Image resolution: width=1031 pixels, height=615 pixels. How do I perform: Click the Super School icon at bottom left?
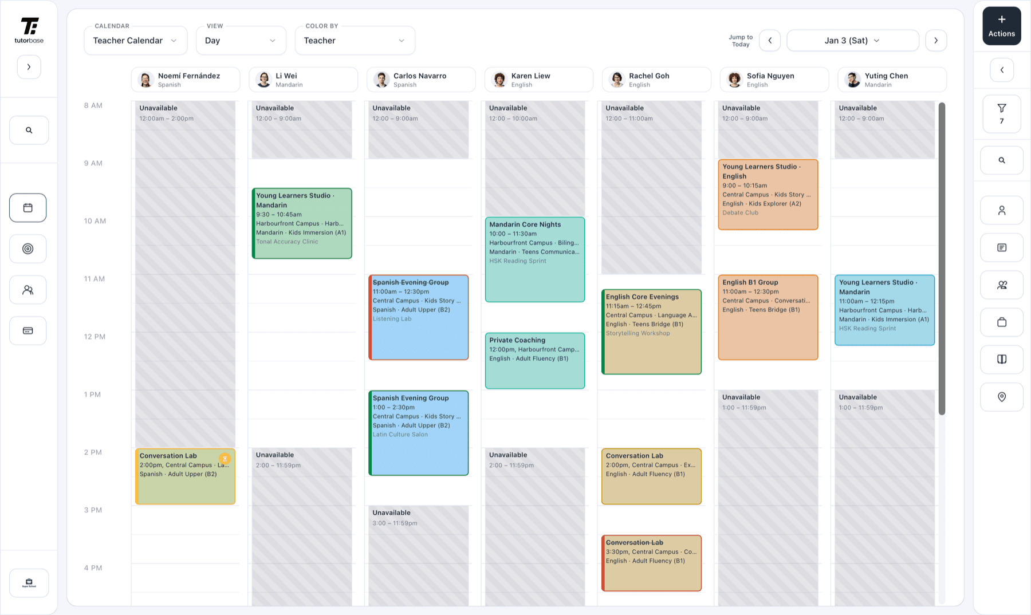pos(29,583)
